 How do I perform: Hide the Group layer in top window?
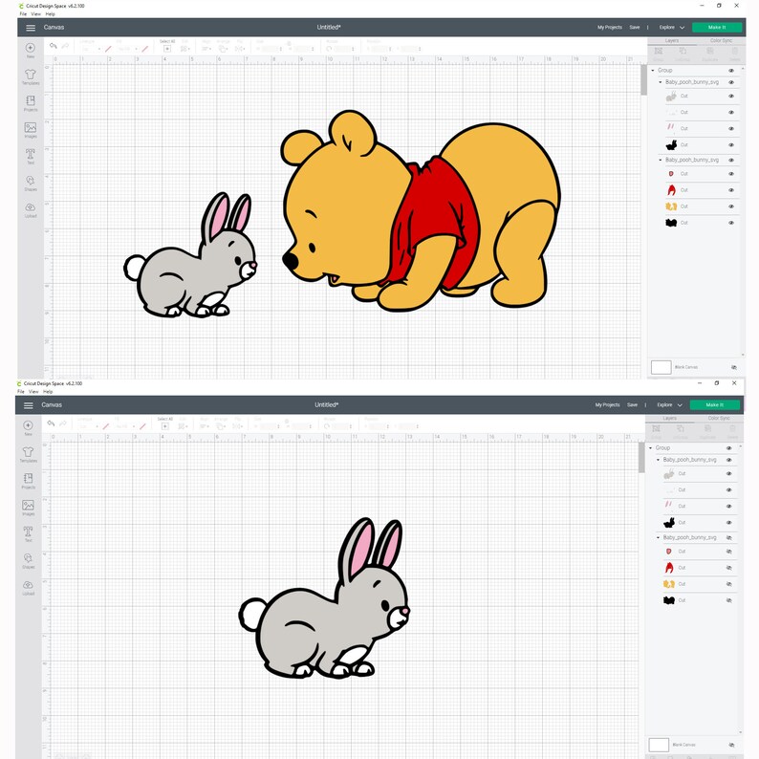coord(731,71)
